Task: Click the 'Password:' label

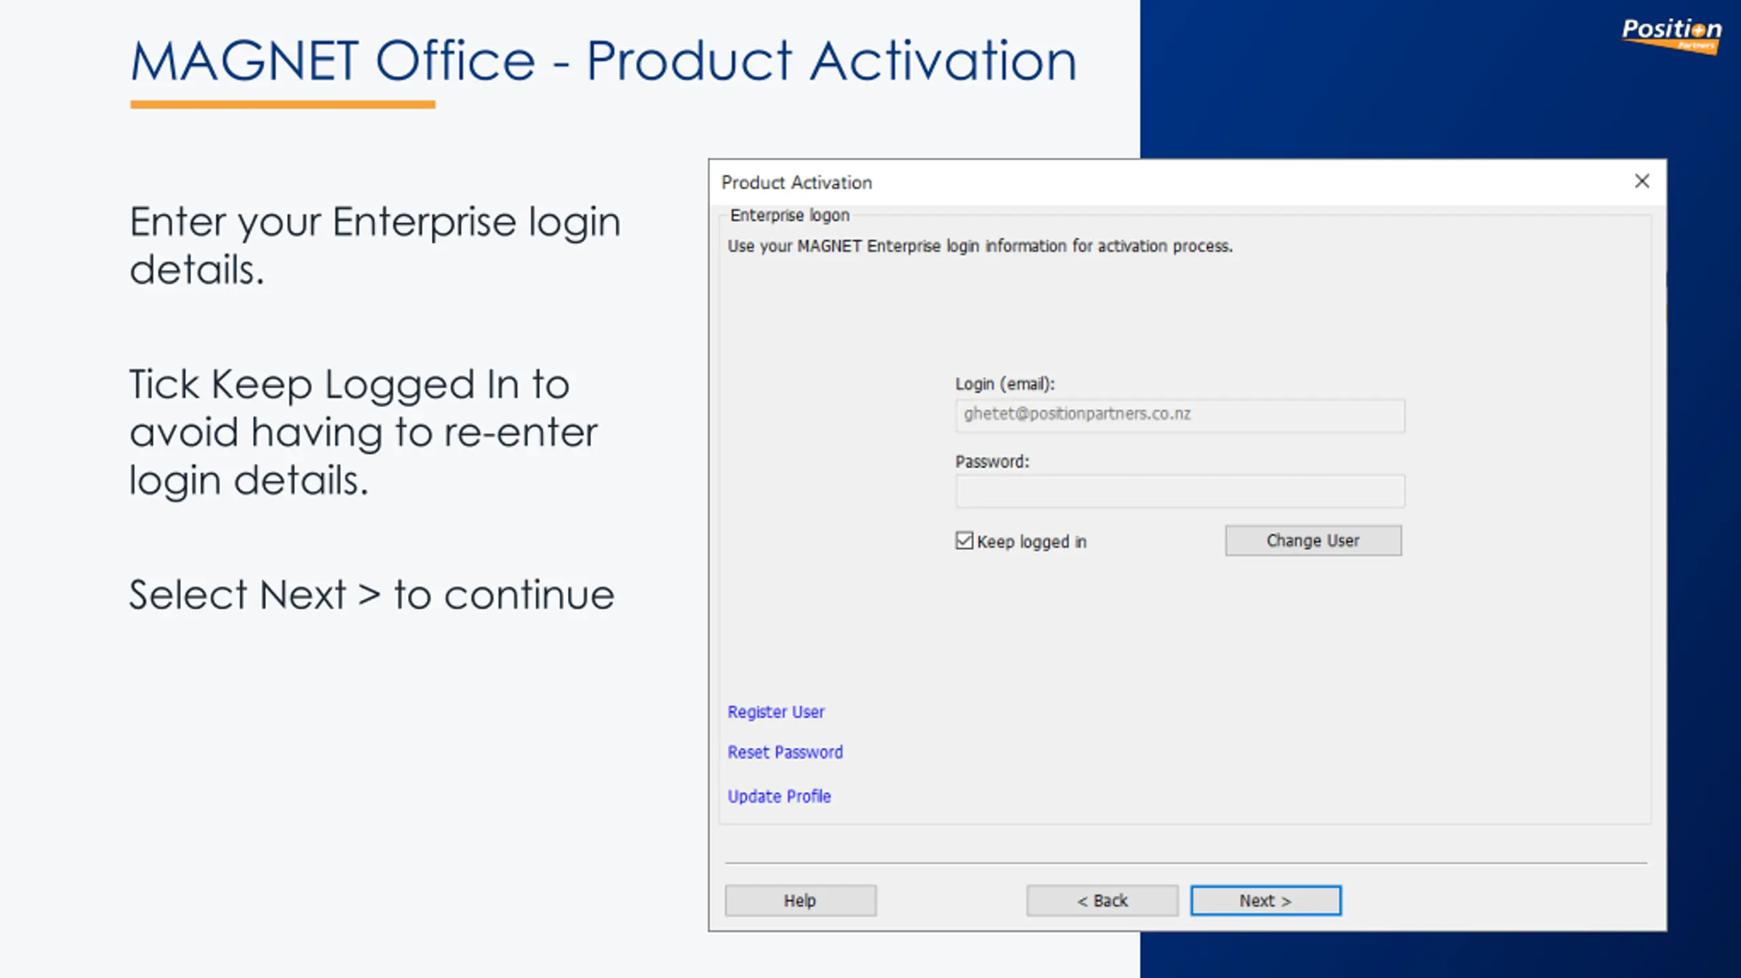Action: 992,461
